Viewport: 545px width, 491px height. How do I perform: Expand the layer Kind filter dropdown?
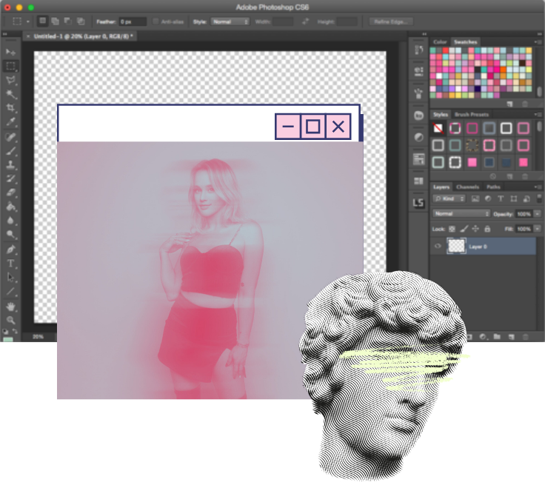pyautogui.click(x=449, y=198)
